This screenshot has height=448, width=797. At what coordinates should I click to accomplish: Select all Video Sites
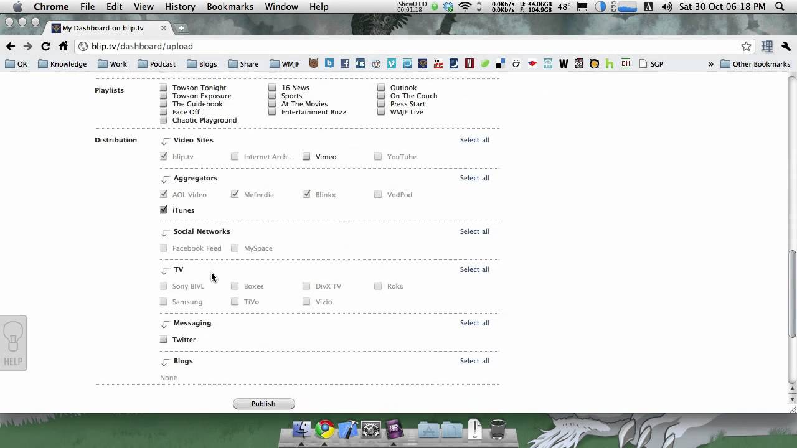pos(474,140)
